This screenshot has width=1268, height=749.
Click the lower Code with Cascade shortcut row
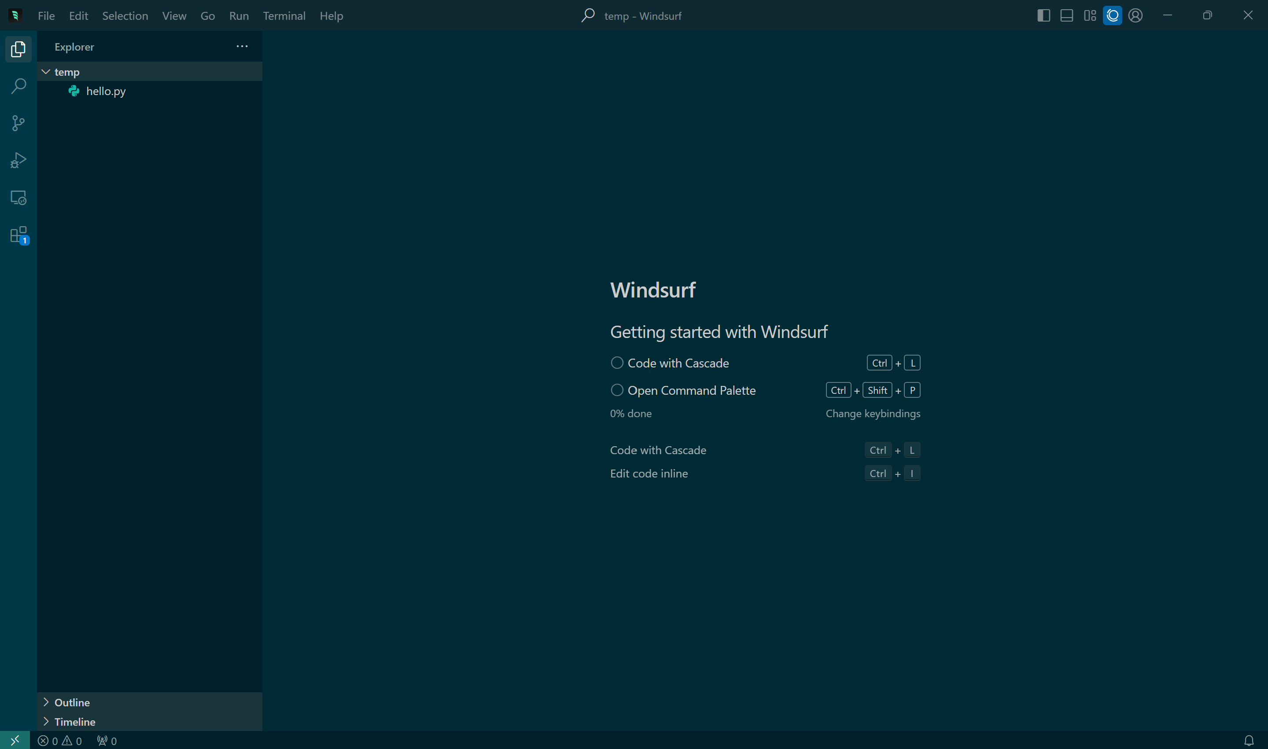point(765,450)
